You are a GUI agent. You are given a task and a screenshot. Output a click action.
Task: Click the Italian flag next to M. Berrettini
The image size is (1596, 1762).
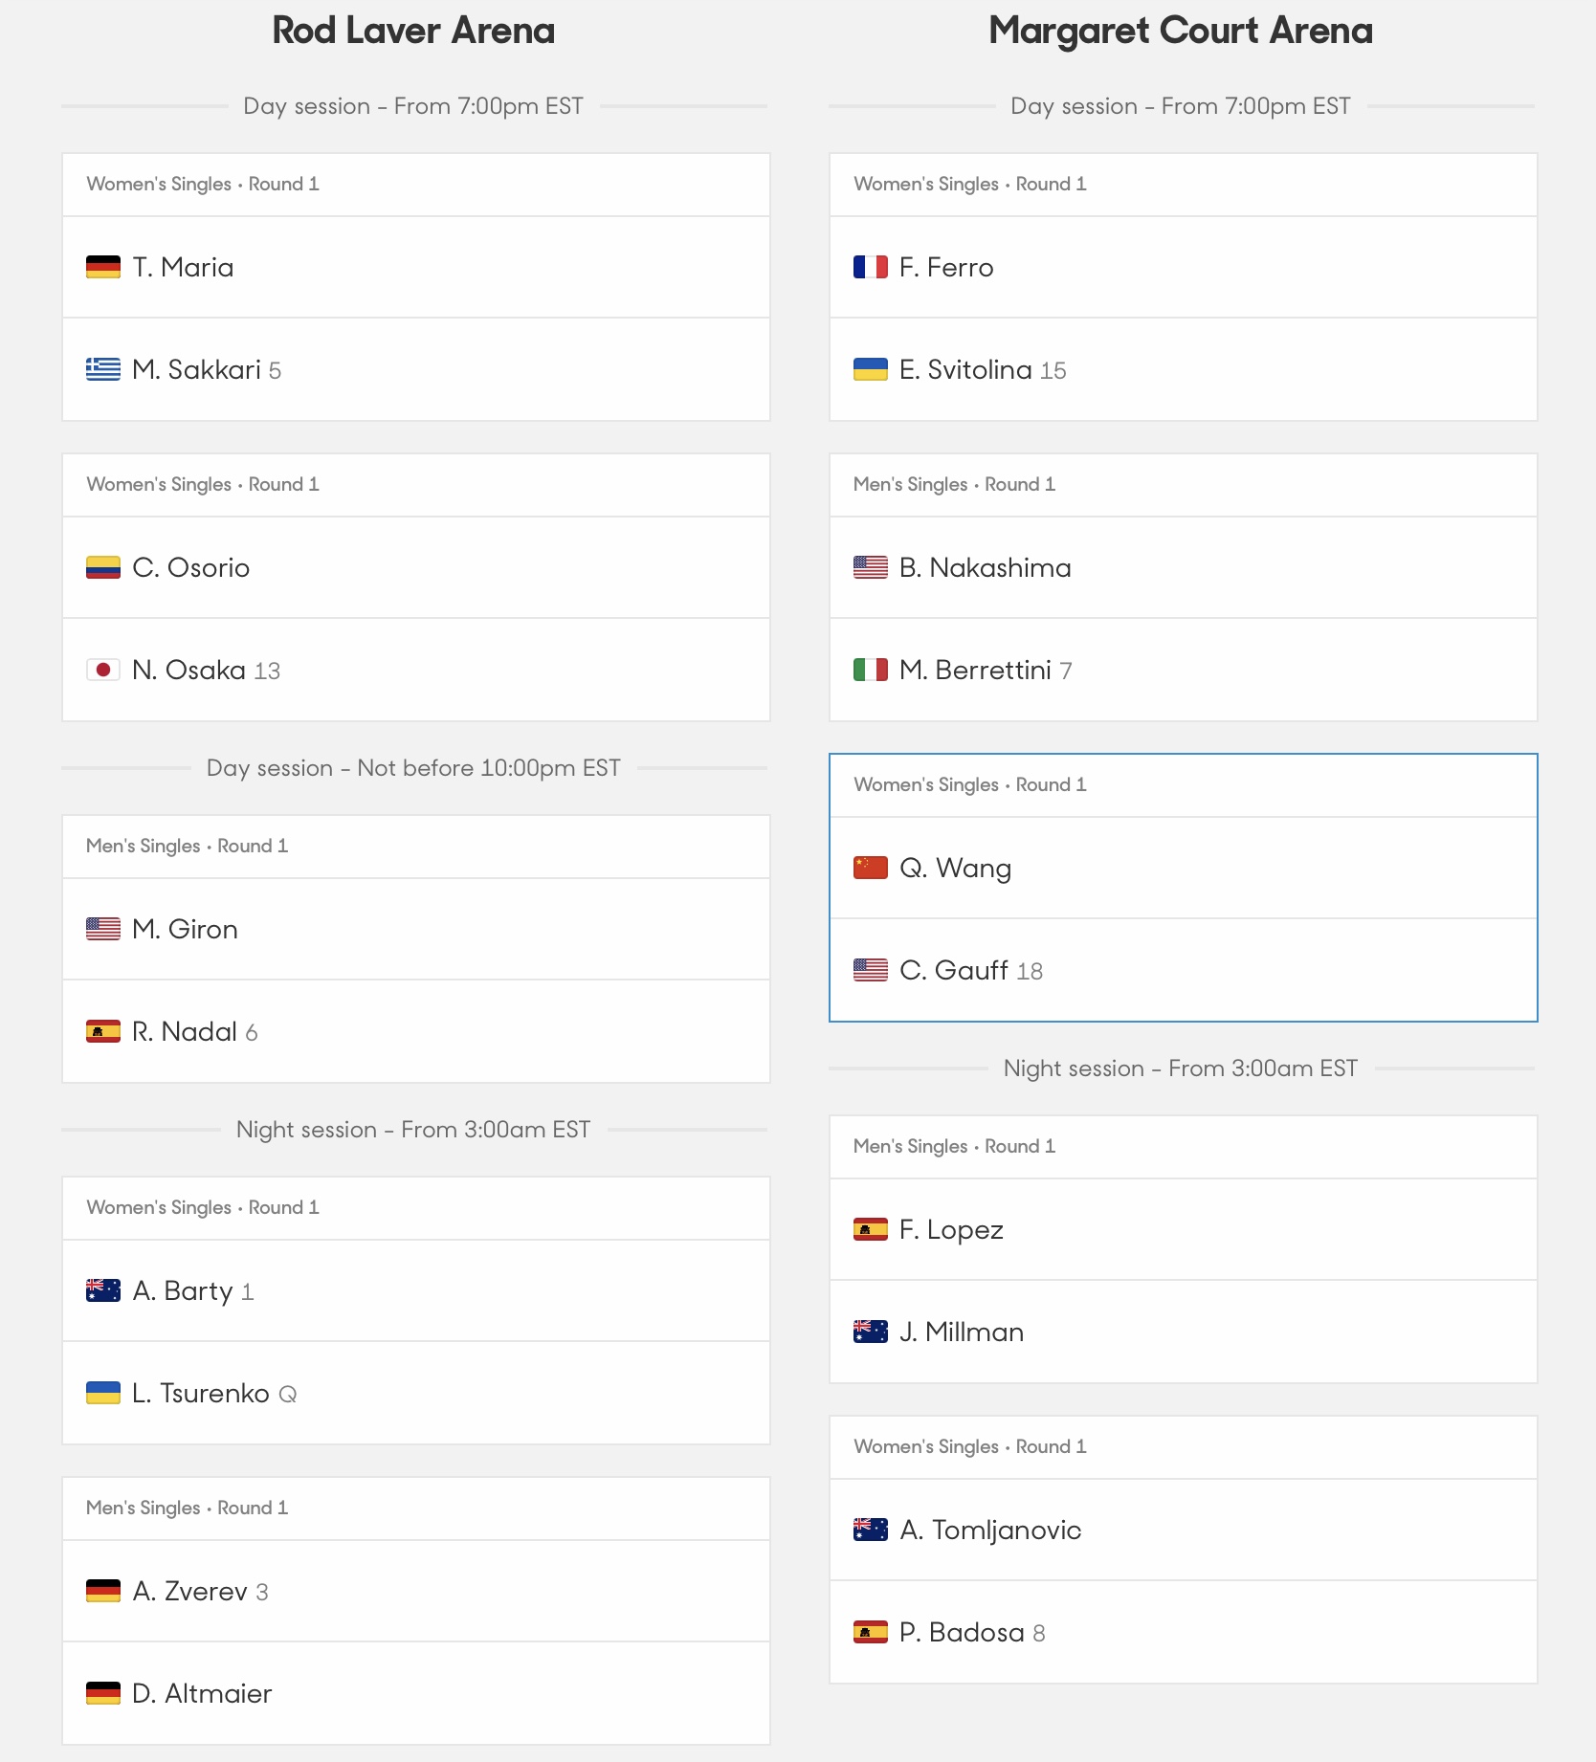pyautogui.click(x=871, y=670)
